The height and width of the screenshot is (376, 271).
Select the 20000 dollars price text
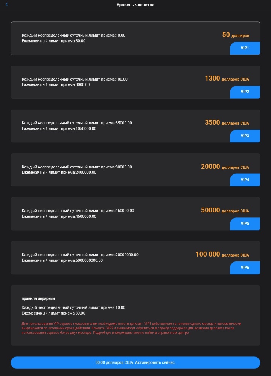click(x=225, y=167)
